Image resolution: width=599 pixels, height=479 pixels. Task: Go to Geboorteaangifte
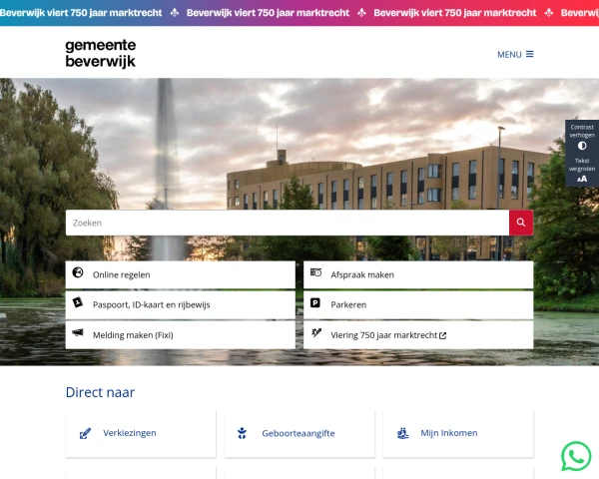pyautogui.click(x=299, y=433)
